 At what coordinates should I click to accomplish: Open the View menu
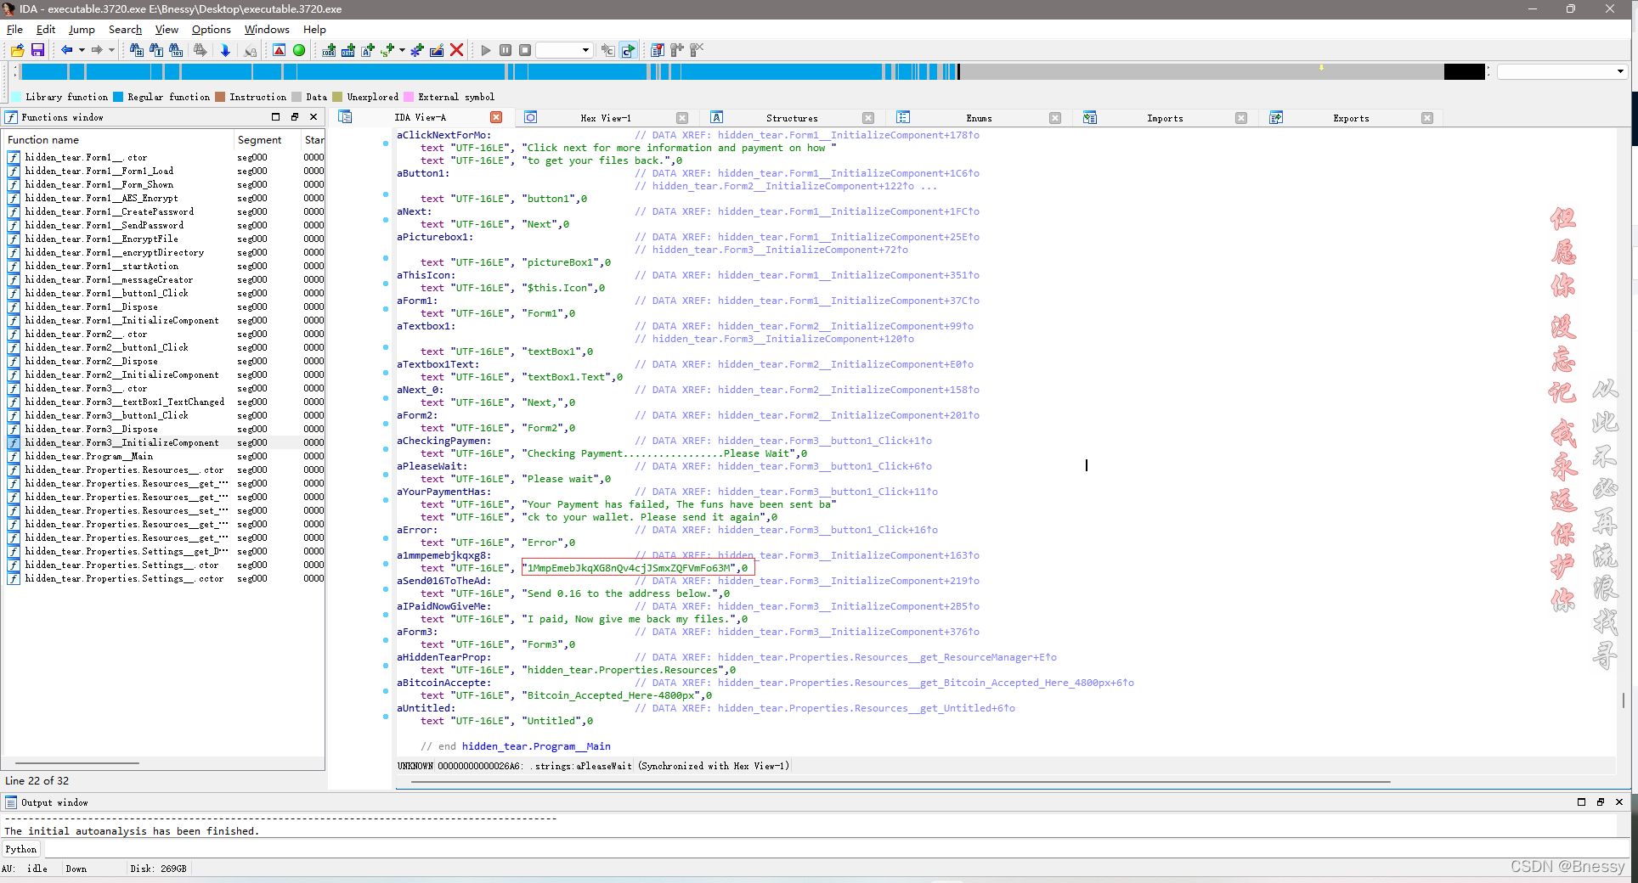[x=167, y=29]
